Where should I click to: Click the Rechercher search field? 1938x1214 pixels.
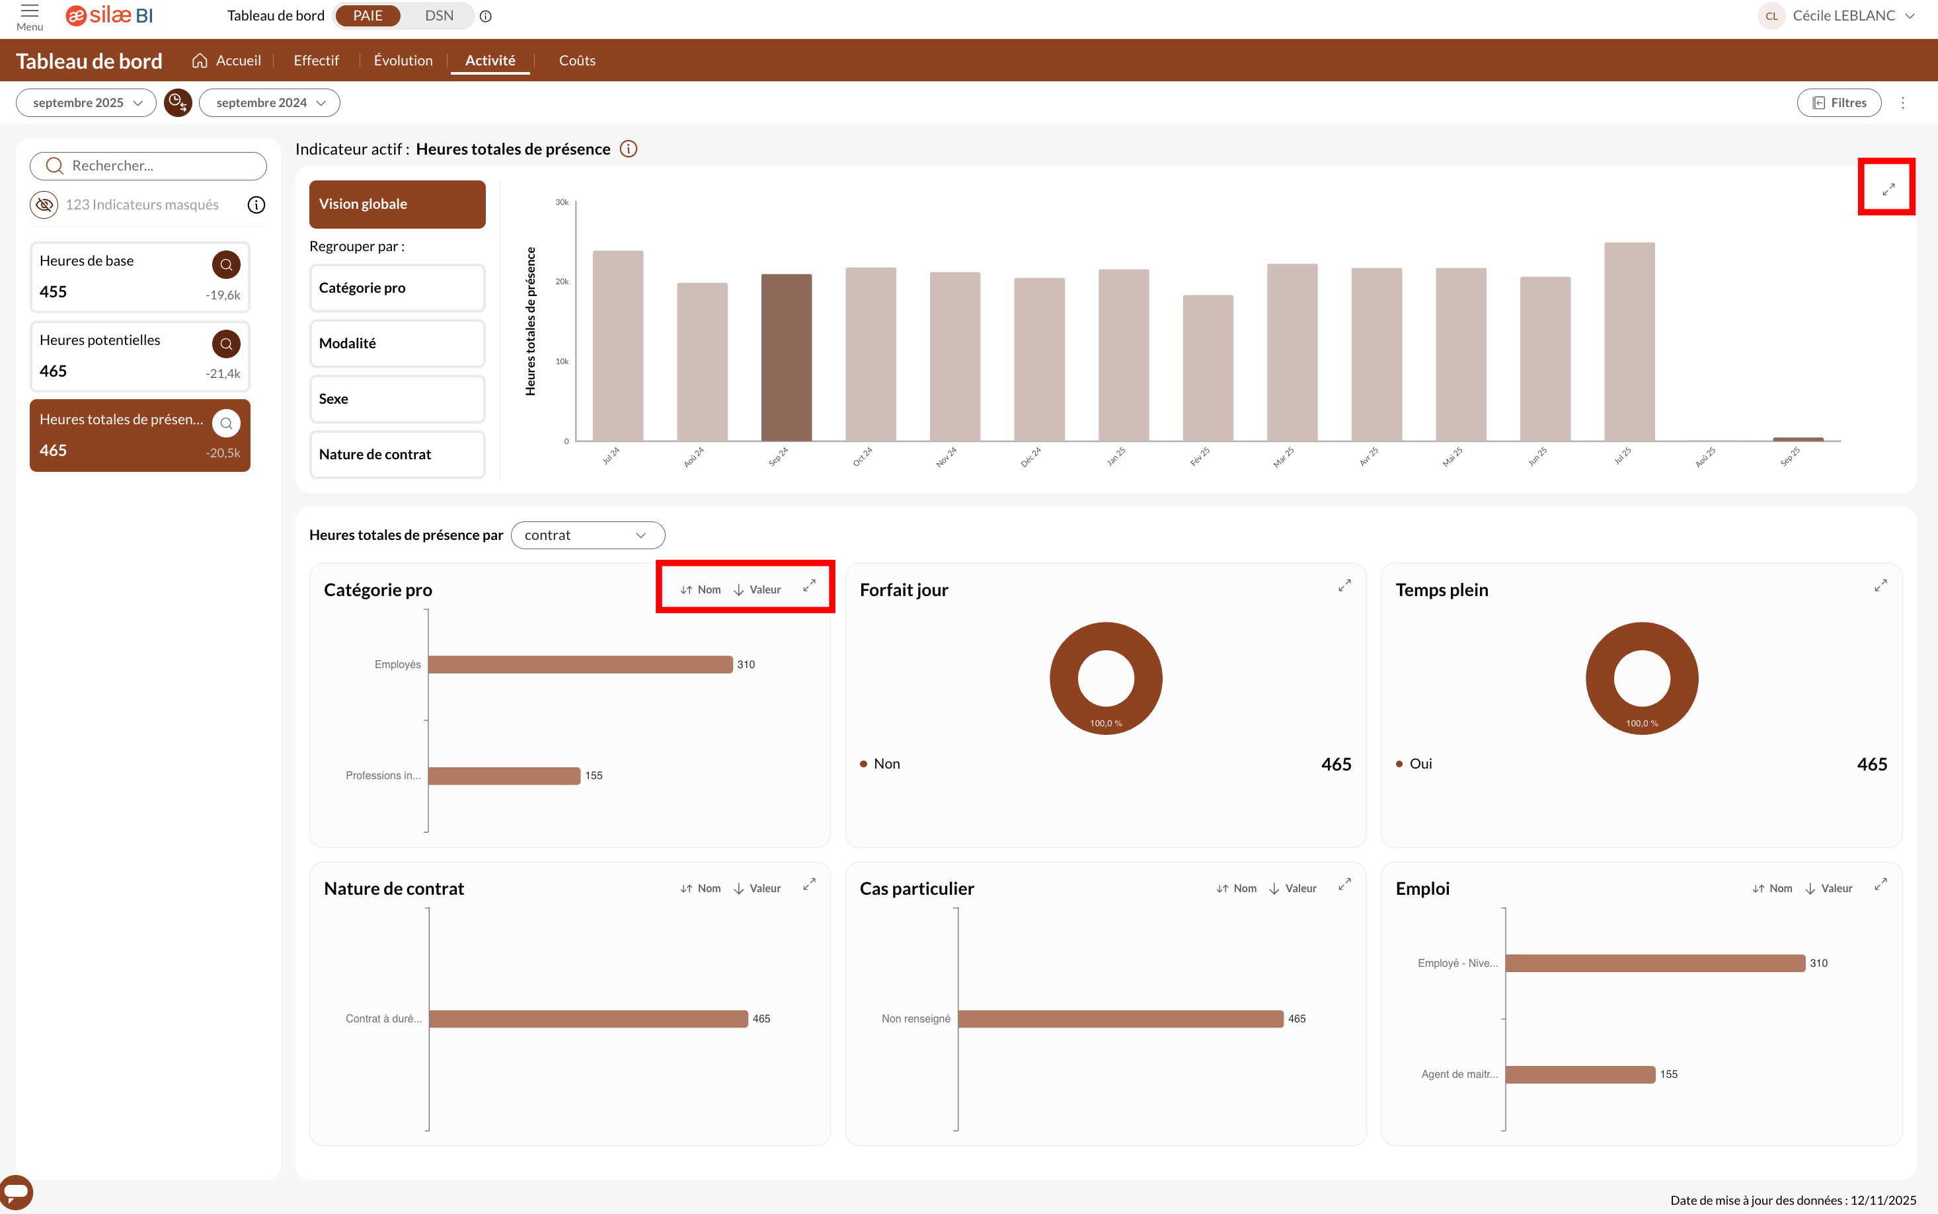[x=149, y=166]
